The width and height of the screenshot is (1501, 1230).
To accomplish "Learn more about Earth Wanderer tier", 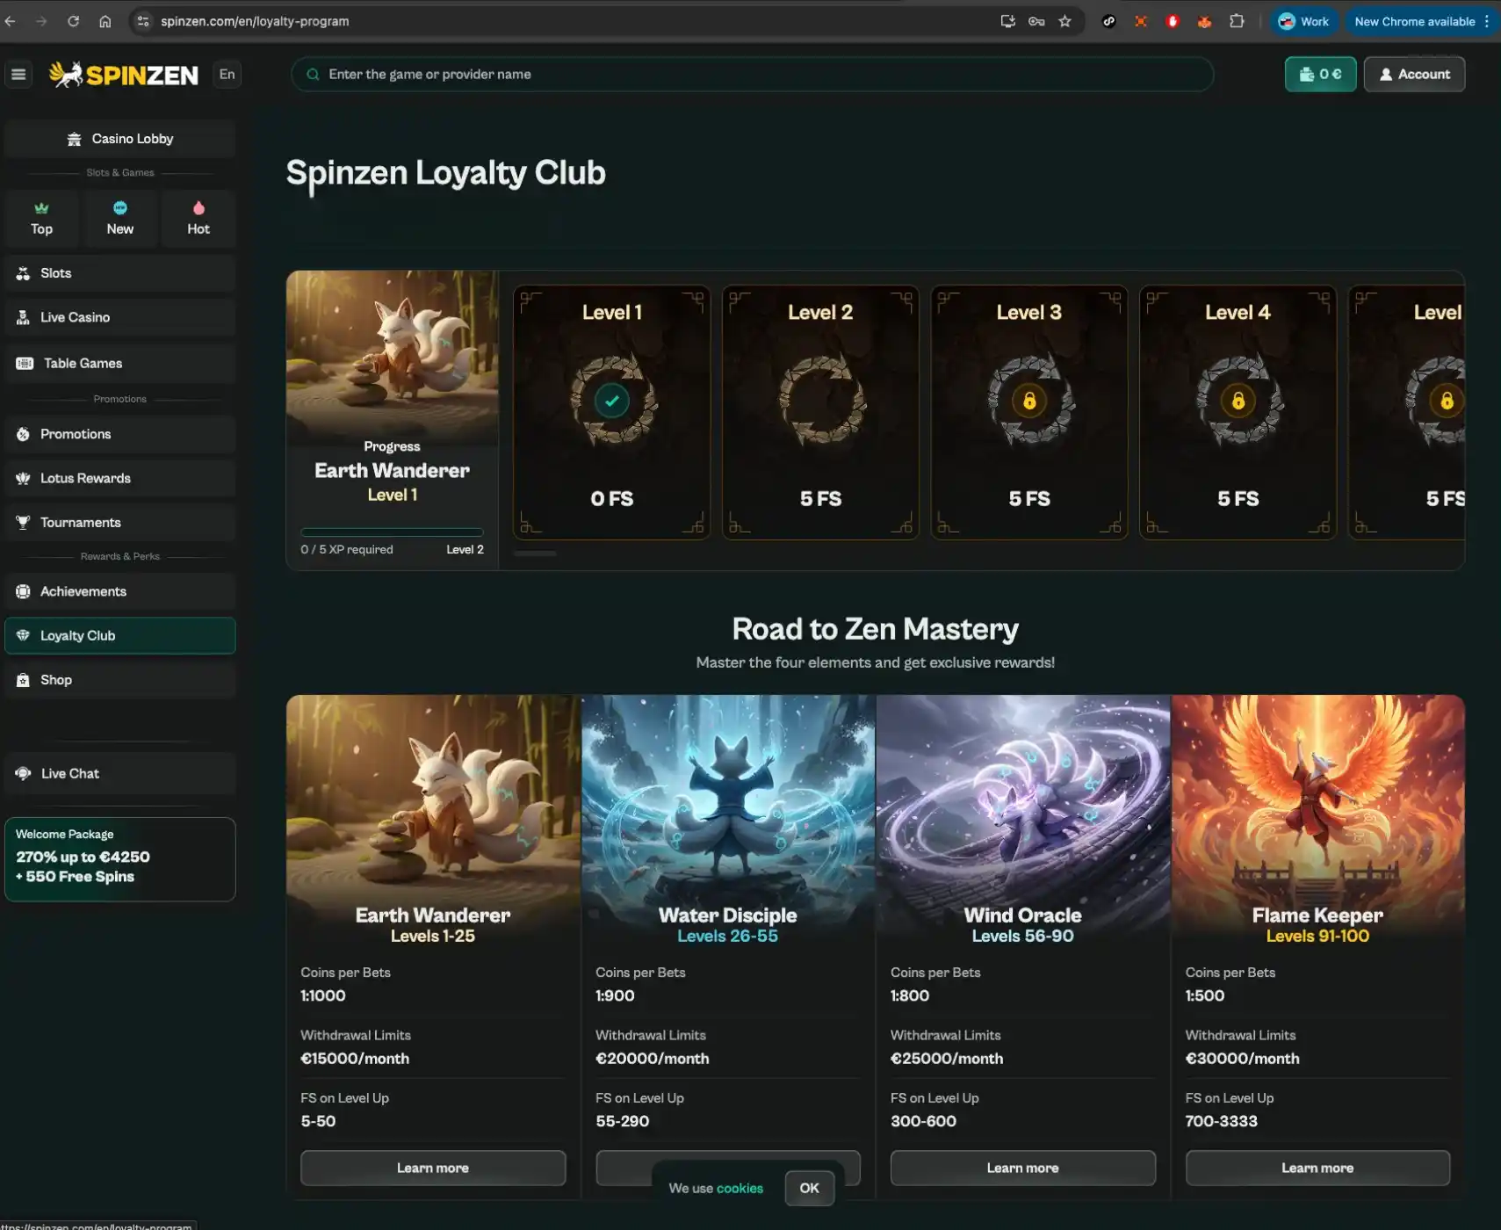I will pos(433,1168).
